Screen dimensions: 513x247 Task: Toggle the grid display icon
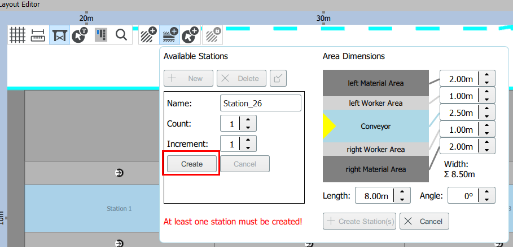point(17,35)
